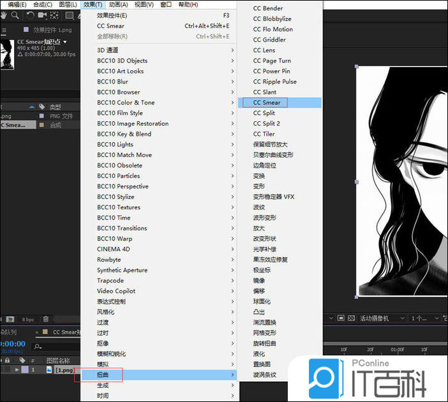Open CC Smear知识点 composition dropdown arrow
Image resolution: width=448 pixels, height=402 pixels.
65,42
